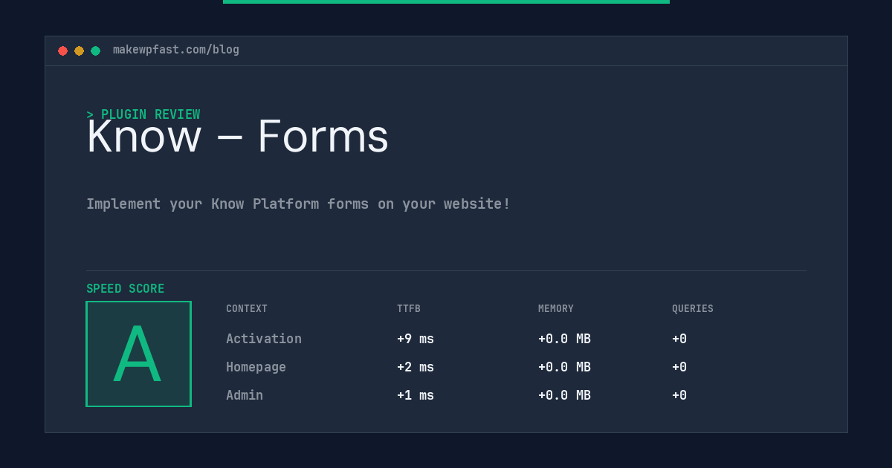Click the Activation memory +0.0 MB value

tap(564, 339)
